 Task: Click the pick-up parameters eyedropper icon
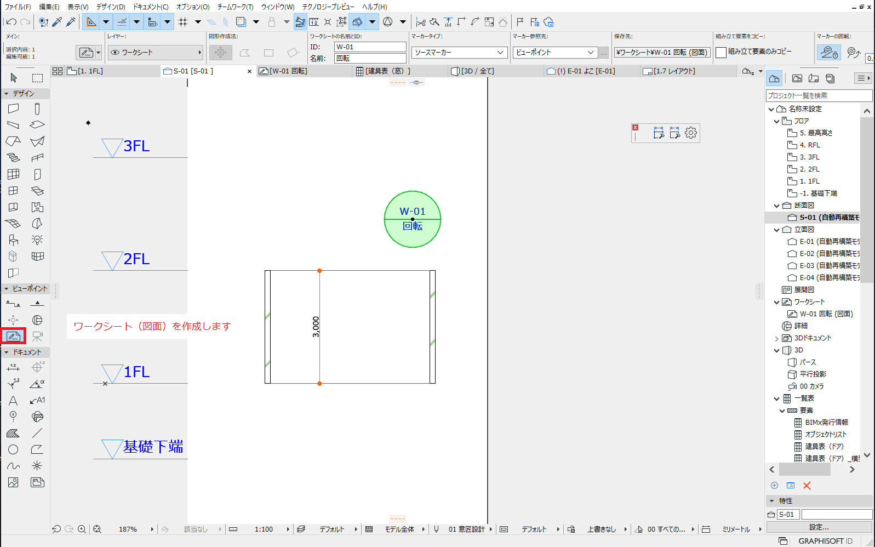pos(57,22)
